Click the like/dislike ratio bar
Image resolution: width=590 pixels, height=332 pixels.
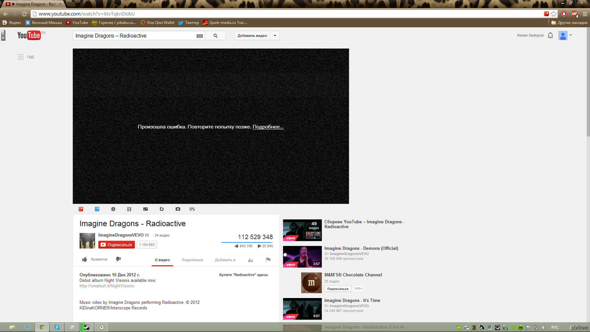[x=247, y=242]
